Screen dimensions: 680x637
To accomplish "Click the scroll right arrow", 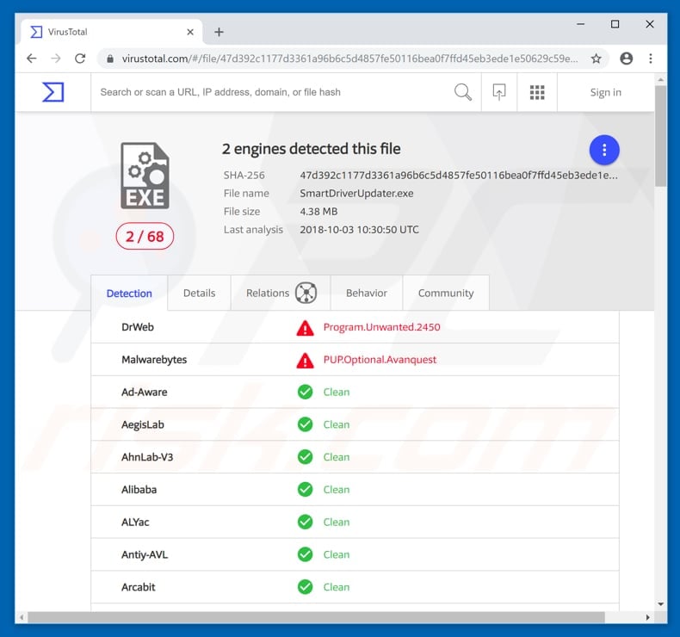I will pos(648,617).
